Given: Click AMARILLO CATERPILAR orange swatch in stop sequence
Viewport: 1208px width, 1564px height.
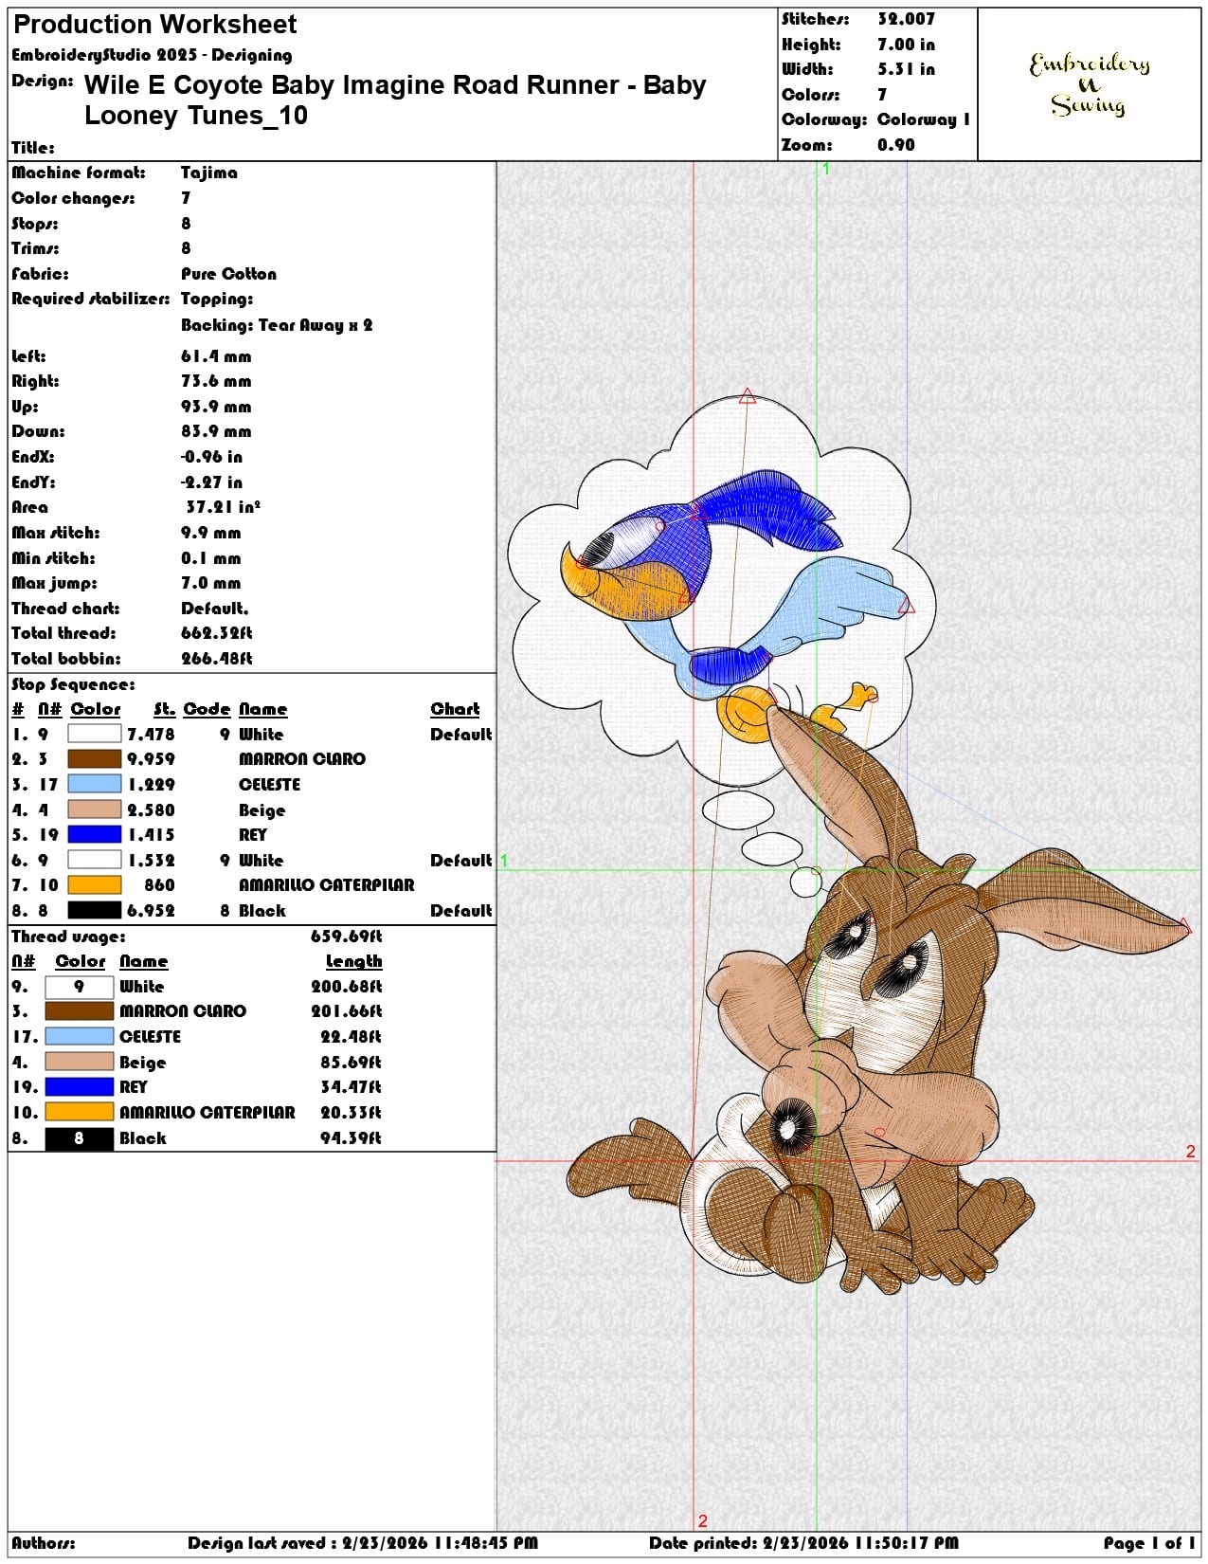Looking at the screenshot, I should point(95,885).
